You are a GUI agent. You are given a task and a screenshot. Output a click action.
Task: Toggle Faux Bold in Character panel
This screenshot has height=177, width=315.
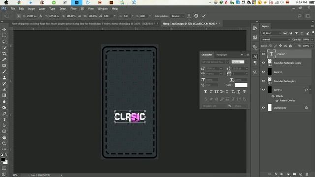(205, 92)
